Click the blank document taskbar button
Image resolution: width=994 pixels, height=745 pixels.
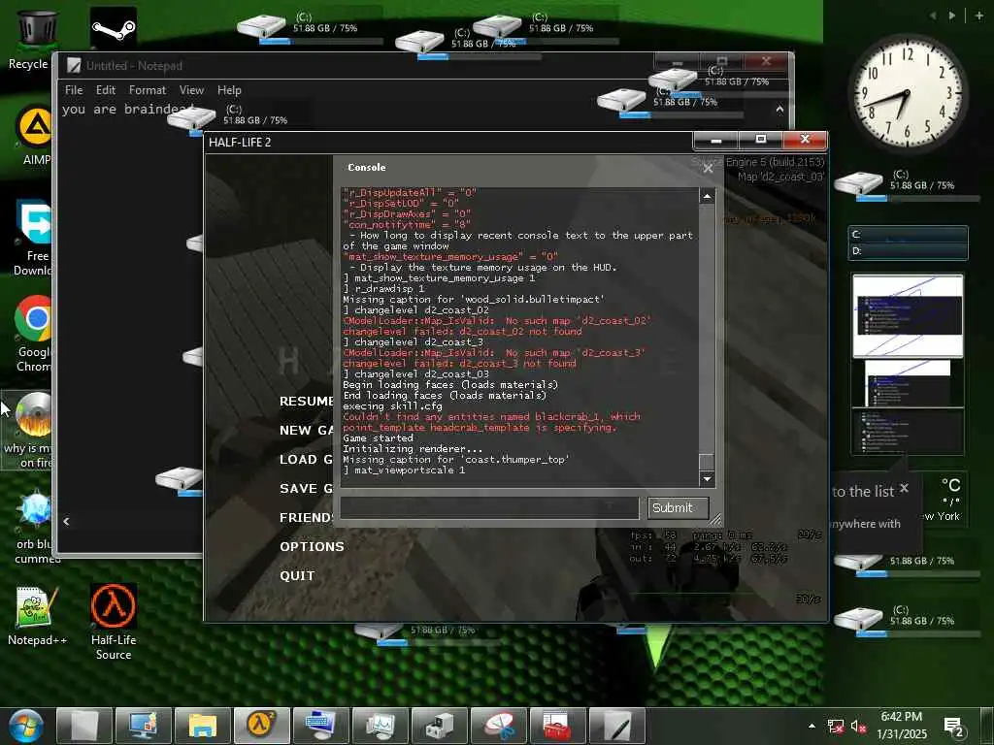coord(84,726)
